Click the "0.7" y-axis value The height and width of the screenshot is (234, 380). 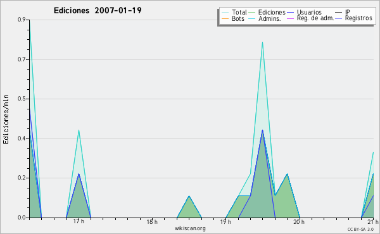point(22,59)
